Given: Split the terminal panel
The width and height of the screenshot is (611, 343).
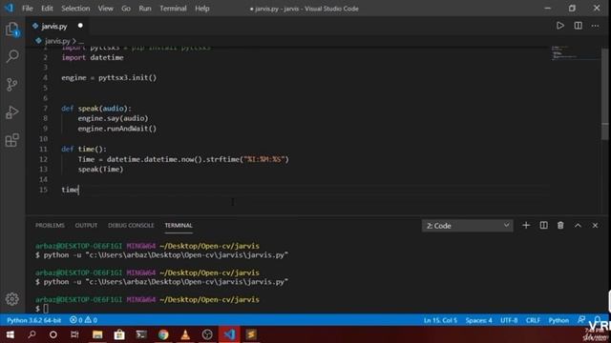Looking at the screenshot, I should [x=543, y=226].
